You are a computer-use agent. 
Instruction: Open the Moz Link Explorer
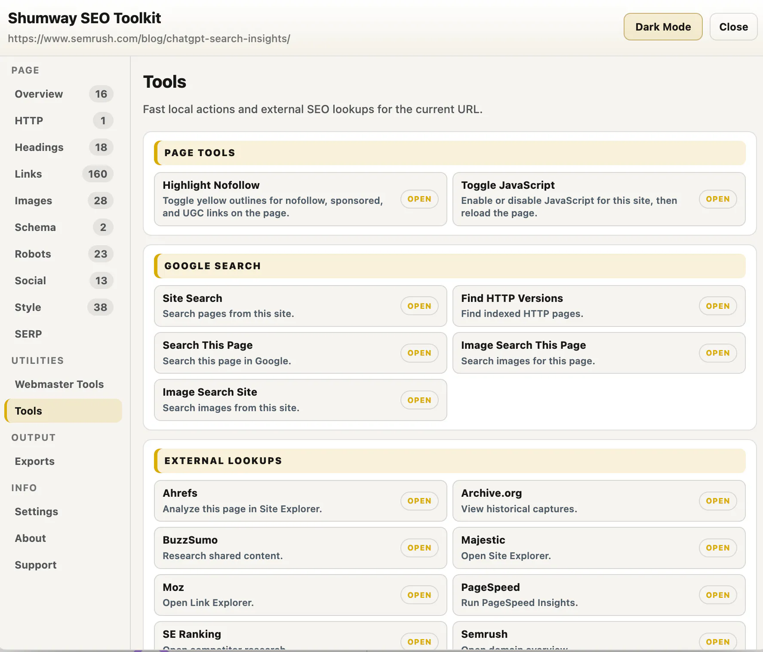pos(419,595)
